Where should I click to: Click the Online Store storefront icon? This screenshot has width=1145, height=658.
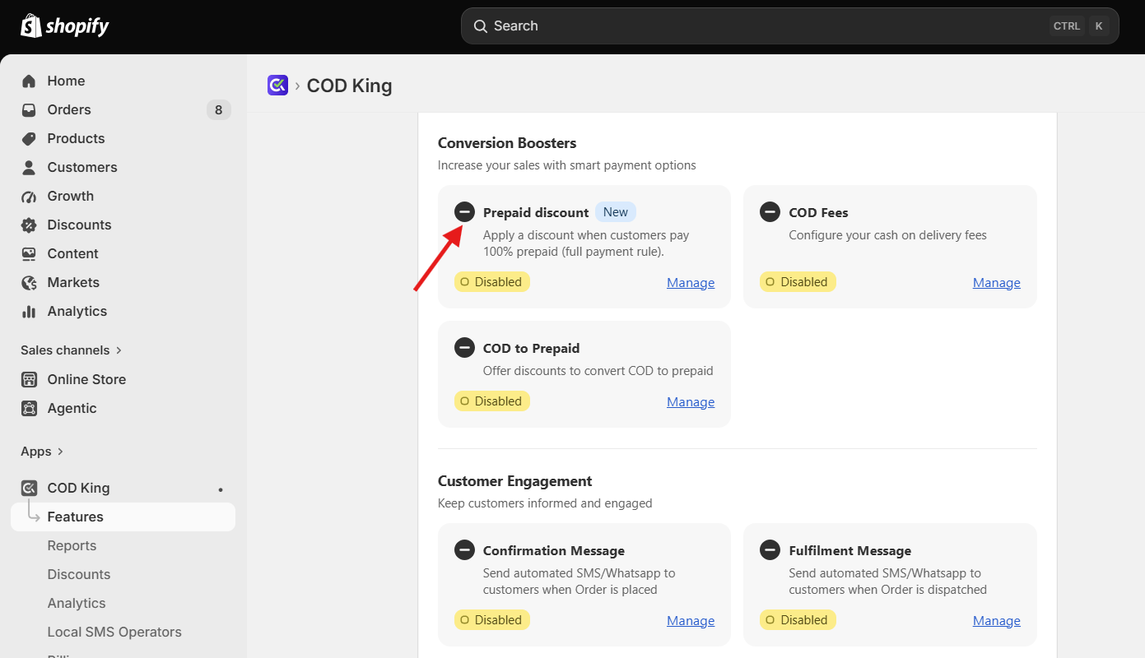[29, 379]
